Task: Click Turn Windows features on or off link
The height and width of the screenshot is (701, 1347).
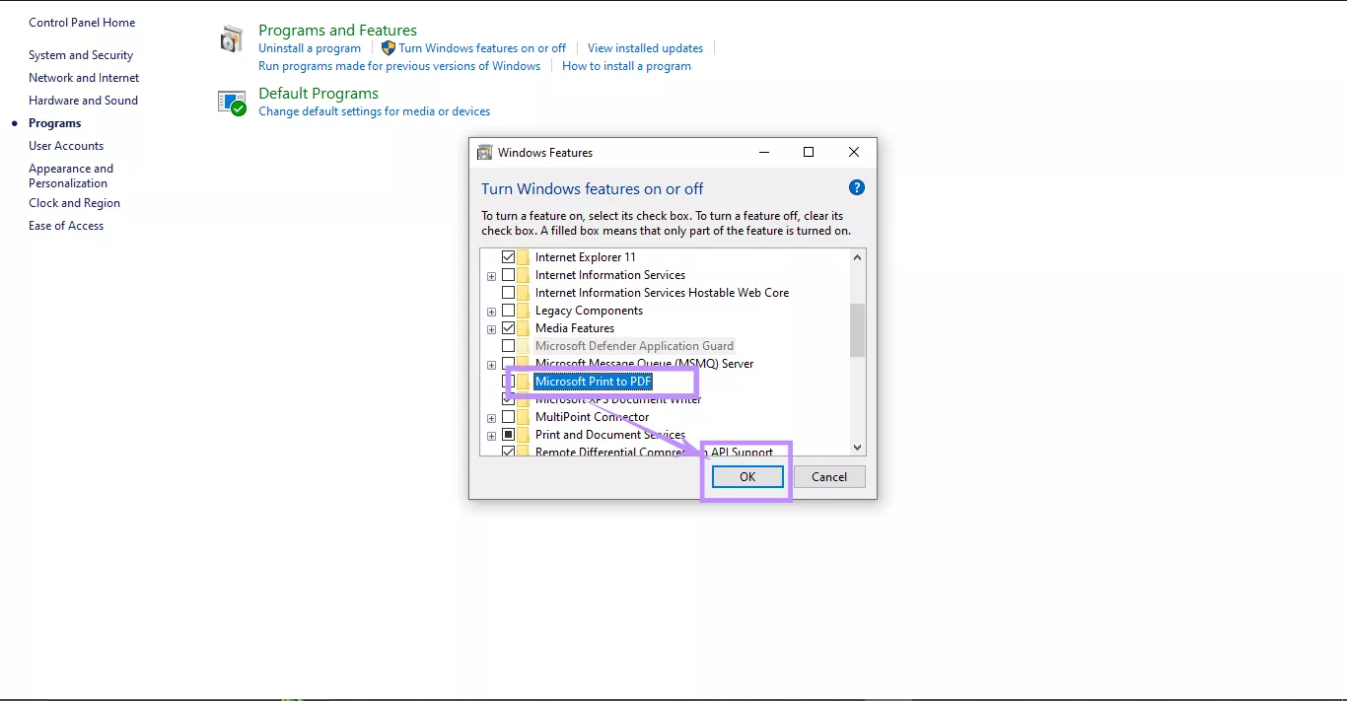Action: [482, 48]
